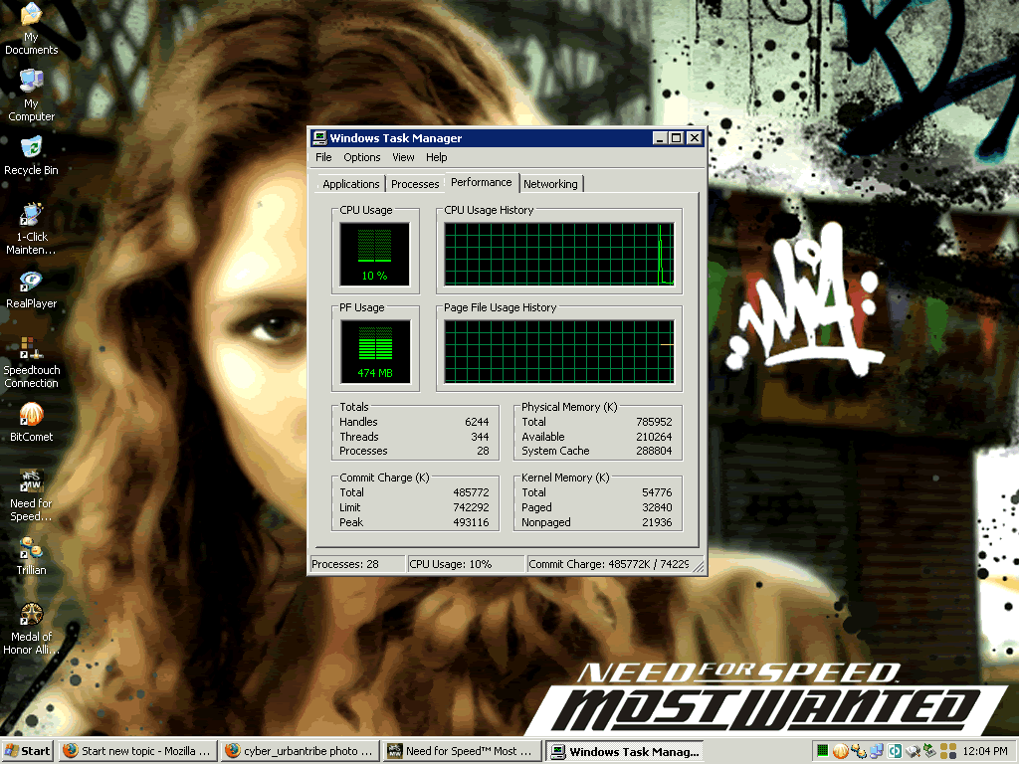
Task: Switch to 'Start new topic - Mozilla' taskbar button
Action: pos(137,751)
